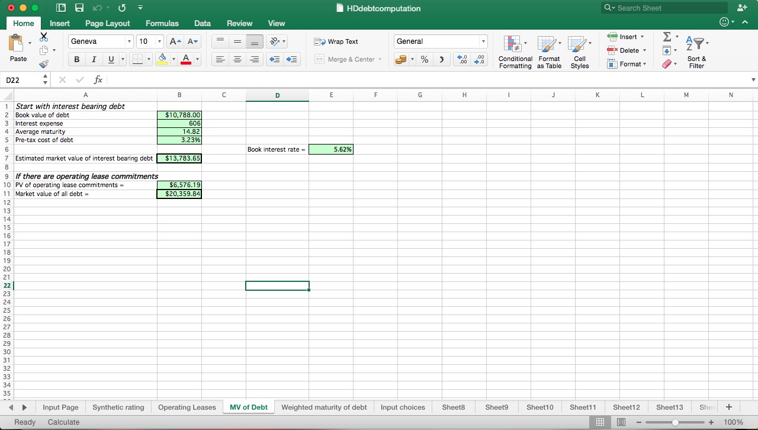Toggle Italic formatting
758x430 pixels.
(x=94, y=59)
